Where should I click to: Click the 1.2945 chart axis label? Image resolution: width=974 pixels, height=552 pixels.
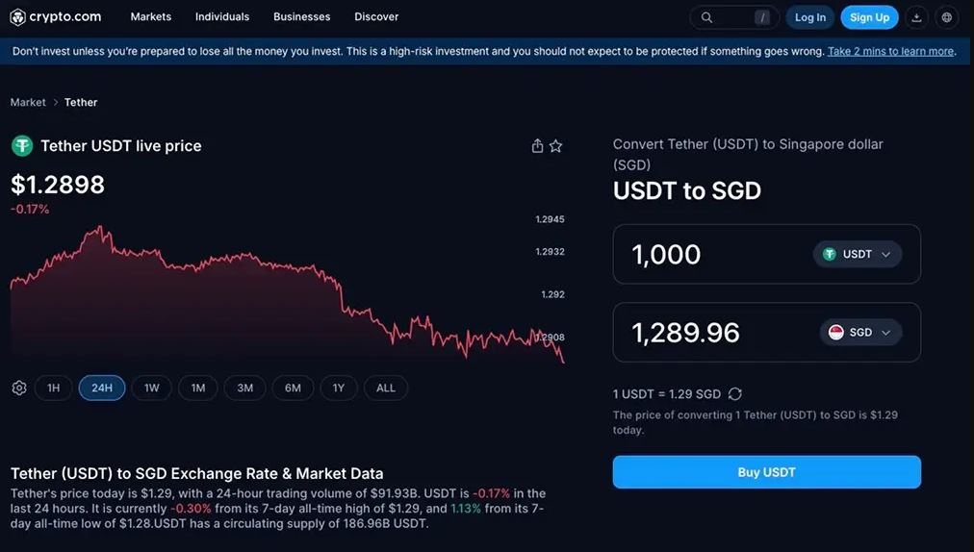tap(550, 219)
